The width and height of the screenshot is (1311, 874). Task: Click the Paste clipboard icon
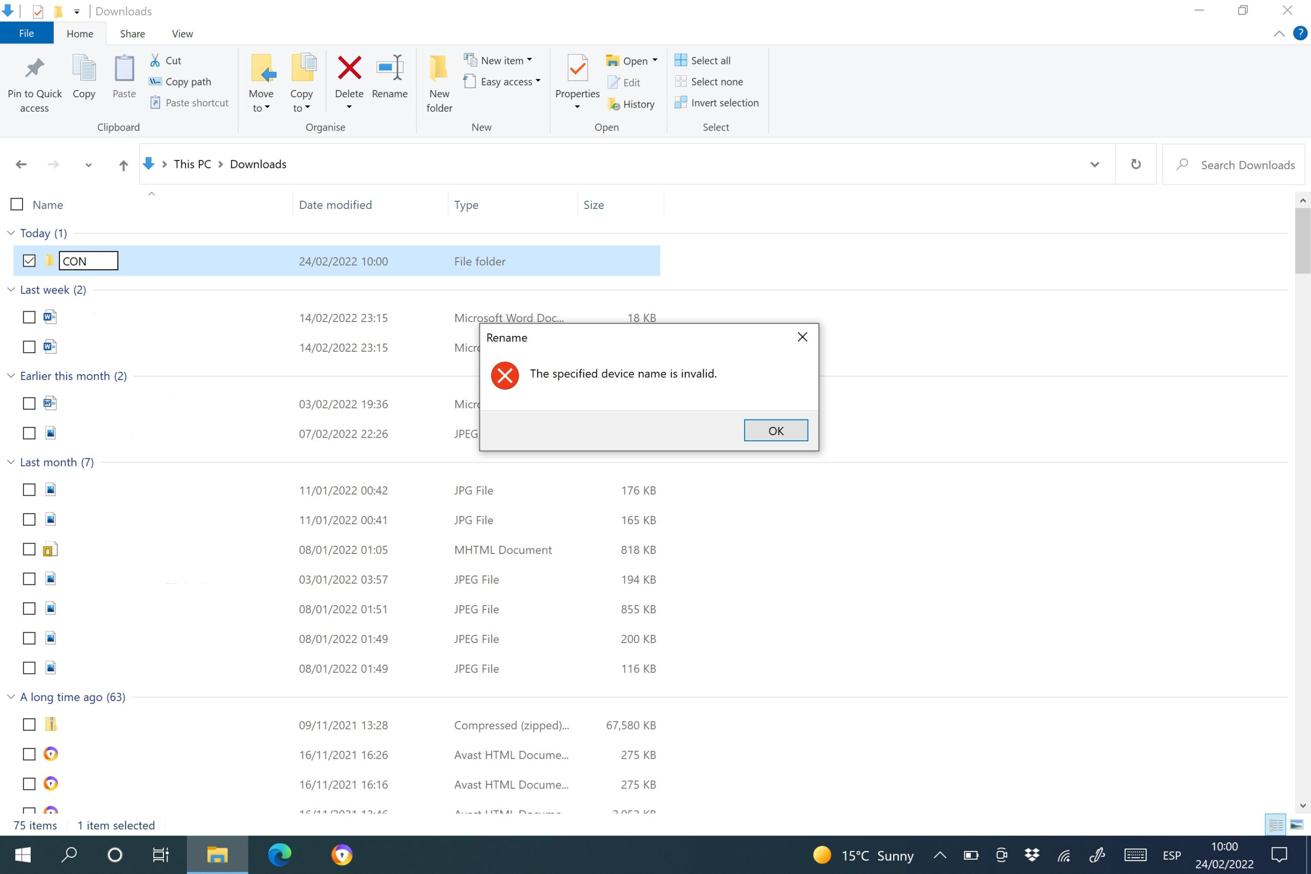[124, 68]
